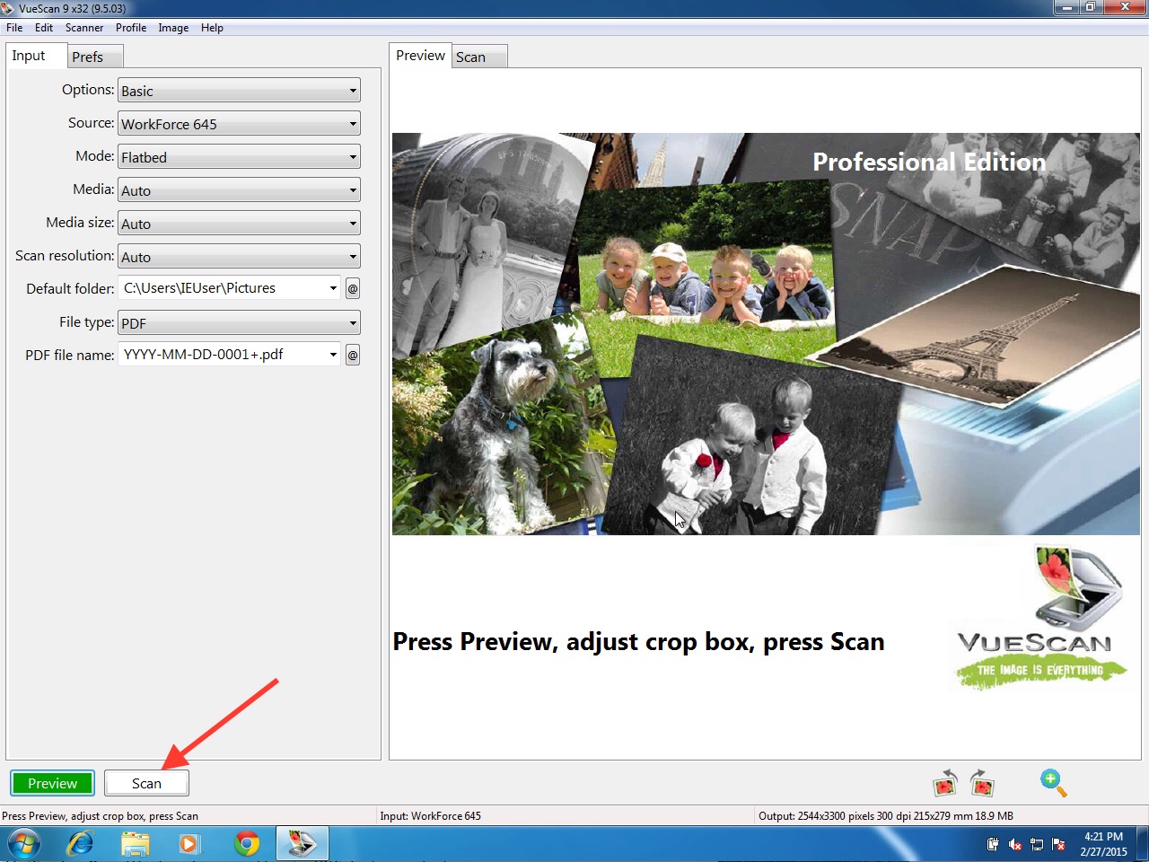The image size is (1149, 862).
Task: Switch to the Prefs tab
Action: pyautogui.click(x=88, y=57)
